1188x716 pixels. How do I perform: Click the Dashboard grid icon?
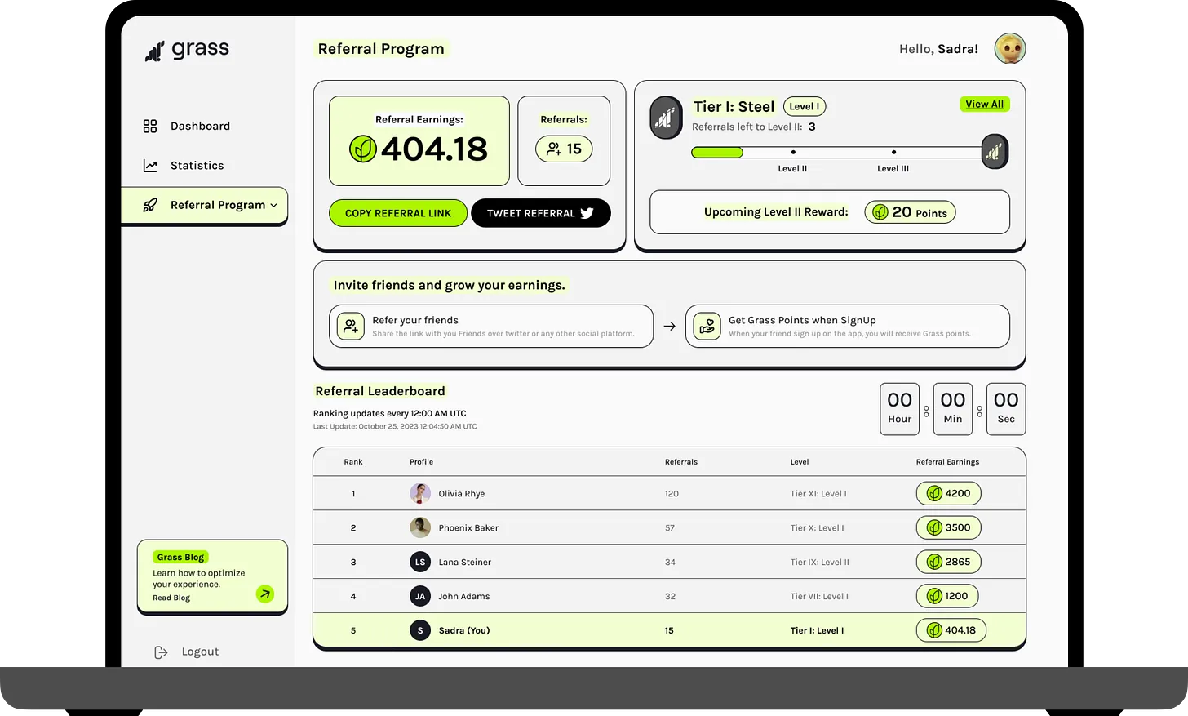150,126
